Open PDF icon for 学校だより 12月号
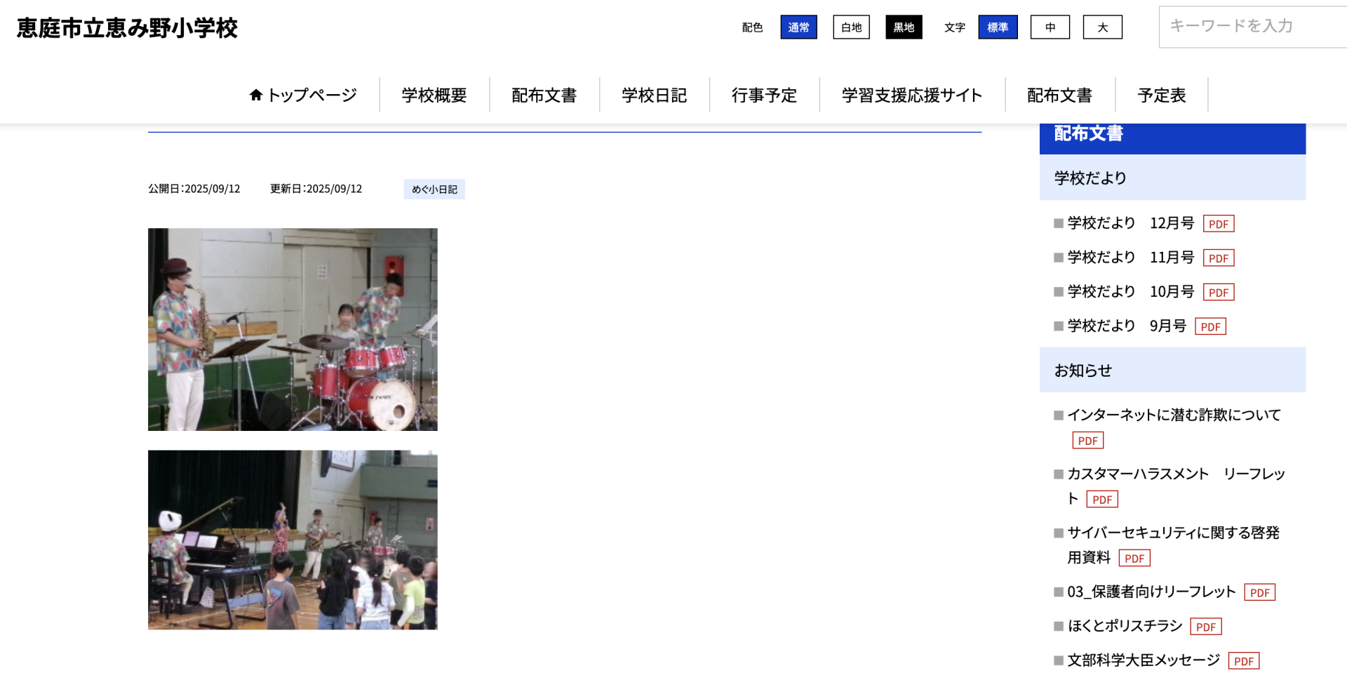This screenshot has height=692, width=1347. [x=1218, y=224]
